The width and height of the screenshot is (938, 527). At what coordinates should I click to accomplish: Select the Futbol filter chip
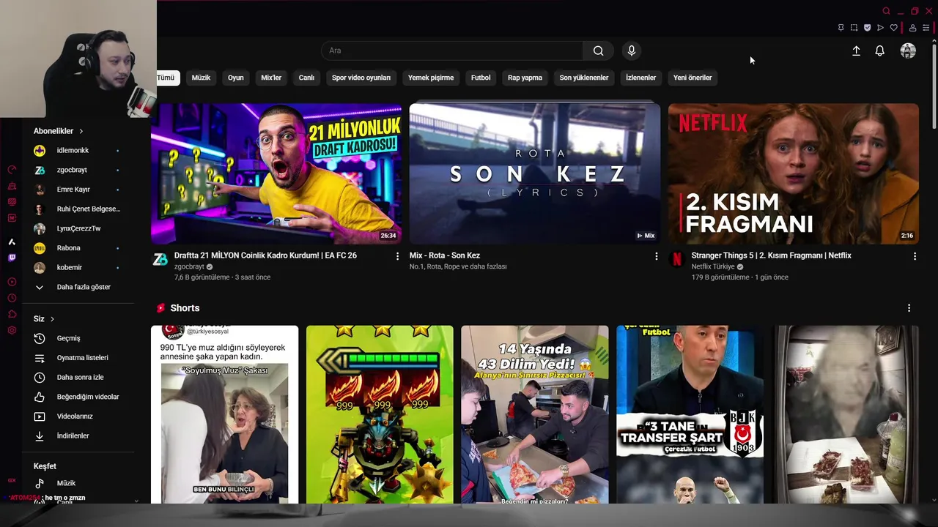tap(481, 78)
